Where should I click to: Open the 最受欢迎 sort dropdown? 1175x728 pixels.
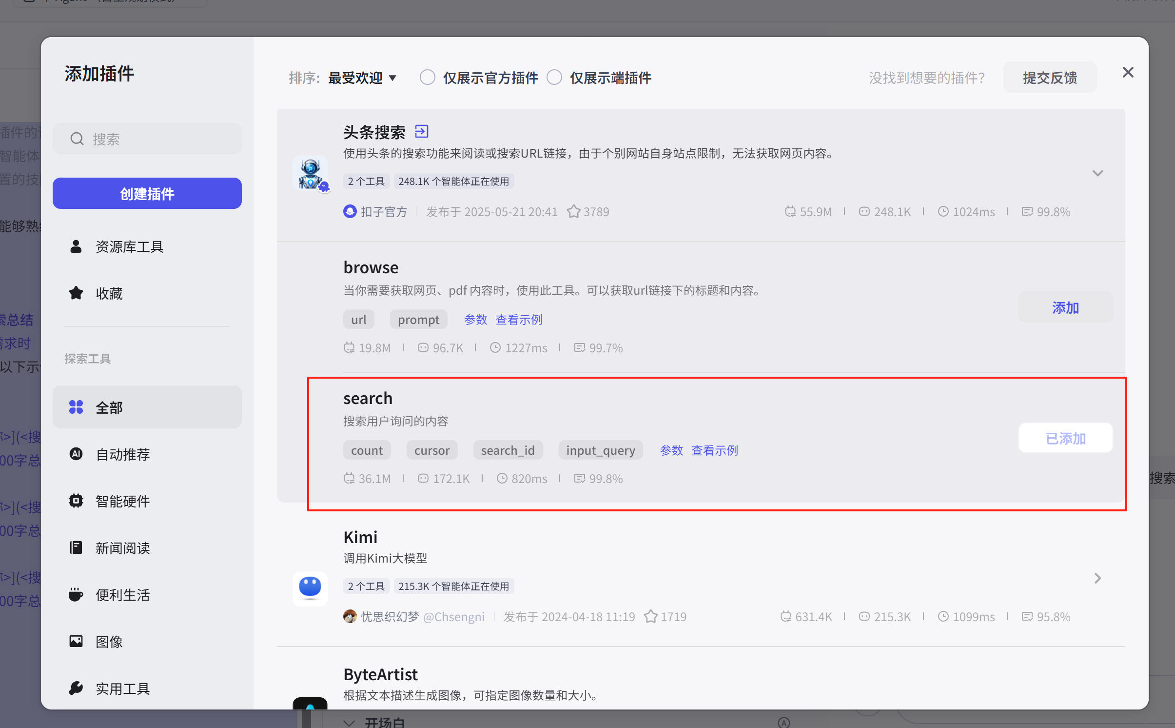(x=362, y=78)
